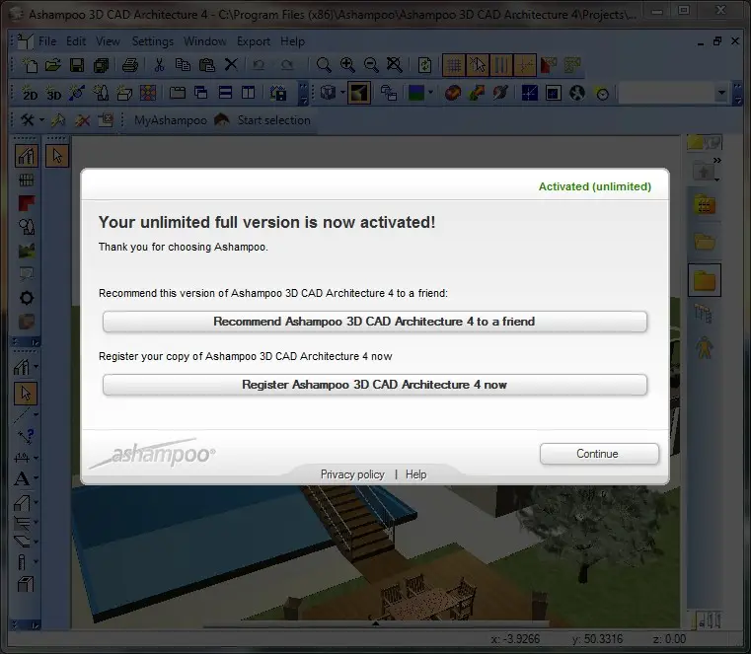Screen dimensions: 751x654
Task: Click the Text tool A icon
Action: point(22,478)
